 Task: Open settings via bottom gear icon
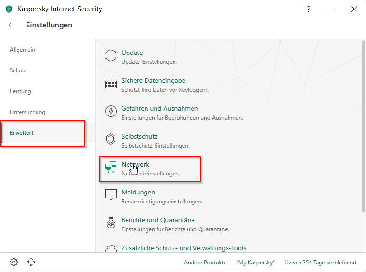(x=14, y=262)
